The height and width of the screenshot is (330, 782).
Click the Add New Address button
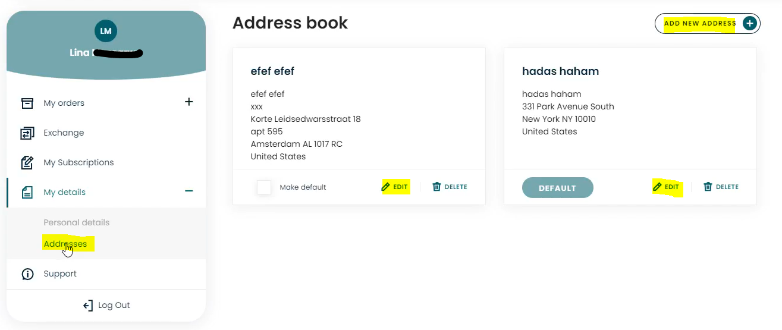click(707, 23)
